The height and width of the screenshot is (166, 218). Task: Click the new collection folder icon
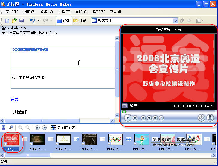point(189,21)
